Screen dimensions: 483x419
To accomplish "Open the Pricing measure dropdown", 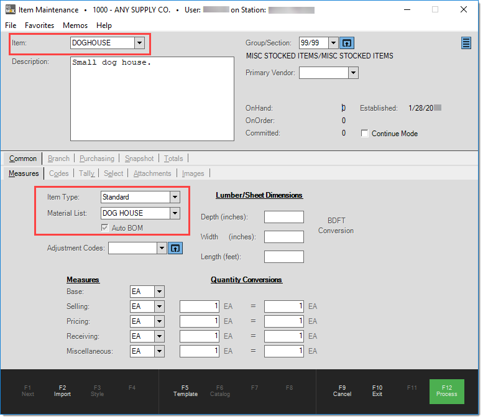I will click(x=160, y=322).
